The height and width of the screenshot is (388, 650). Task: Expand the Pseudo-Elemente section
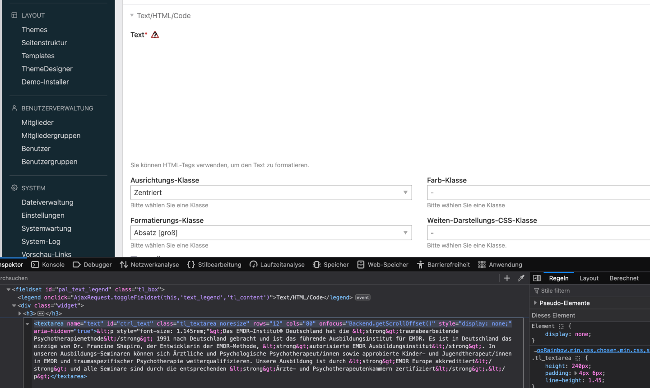[535, 303]
